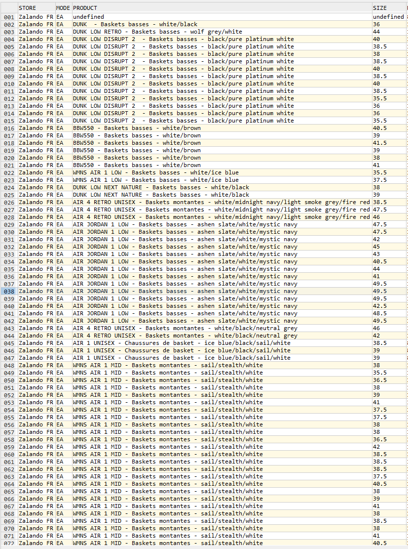Click AIR 4 RETRO UNISEX neutral grey product row 043
408x549 pixels.
point(222,328)
